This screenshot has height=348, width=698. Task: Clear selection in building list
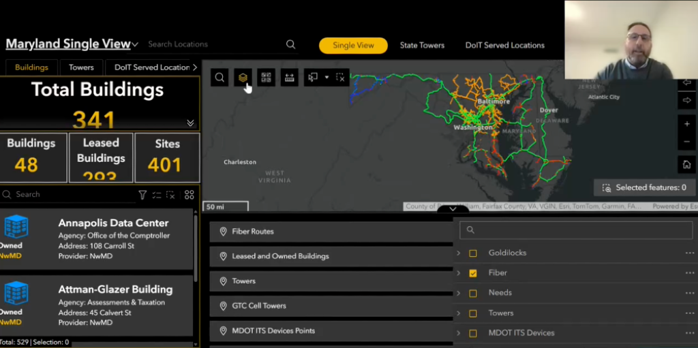(x=170, y=195)
